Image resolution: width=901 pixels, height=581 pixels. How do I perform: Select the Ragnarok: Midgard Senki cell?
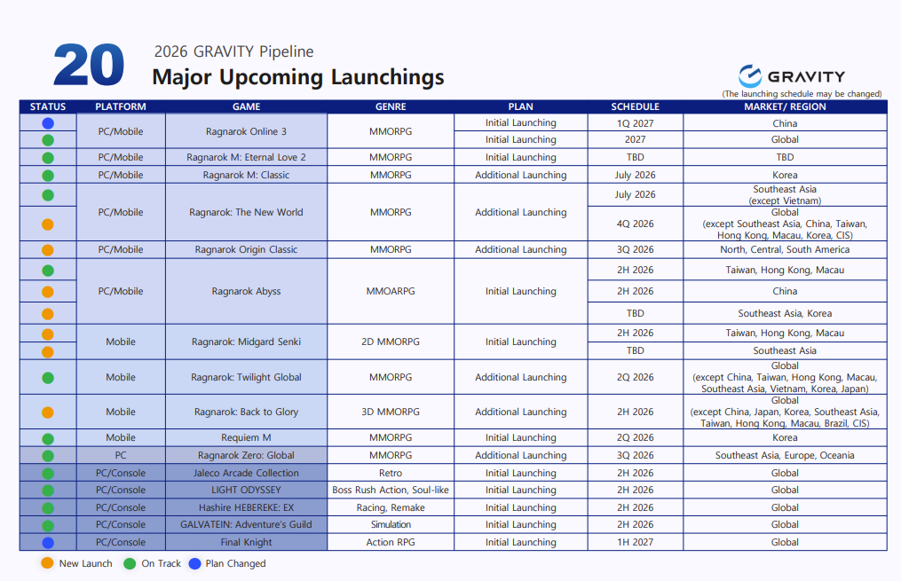(x=247, y=342)
